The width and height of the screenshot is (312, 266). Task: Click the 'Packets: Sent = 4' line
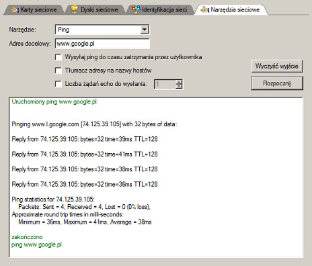(x=84, y=207)
